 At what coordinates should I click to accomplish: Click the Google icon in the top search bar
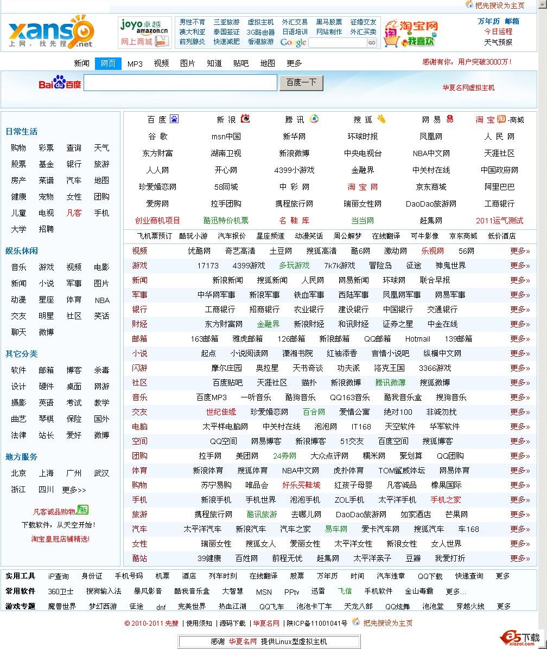click(x=294, y=42)
